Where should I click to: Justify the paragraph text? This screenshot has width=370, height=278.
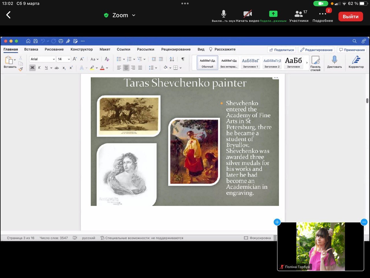[140, 68]
